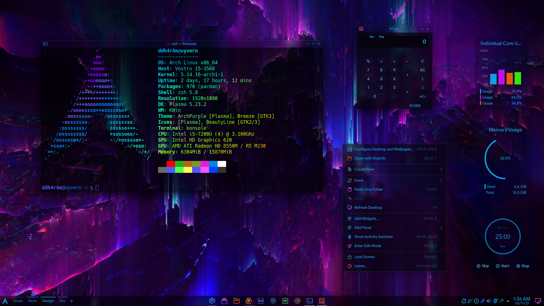Click the blue Chromium icon in taskbar
The width and height of the screenshot is (544, 306).
(x=273, y=301)
